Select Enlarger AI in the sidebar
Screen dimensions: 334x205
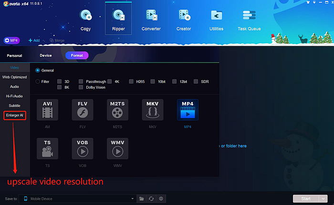tap(15, 115)
